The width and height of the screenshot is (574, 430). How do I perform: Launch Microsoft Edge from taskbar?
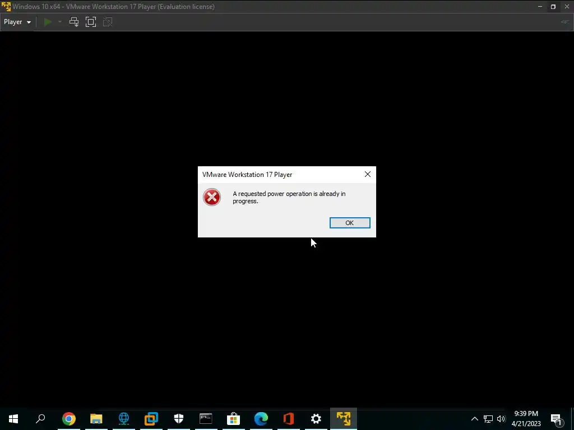tap(261, 419)
